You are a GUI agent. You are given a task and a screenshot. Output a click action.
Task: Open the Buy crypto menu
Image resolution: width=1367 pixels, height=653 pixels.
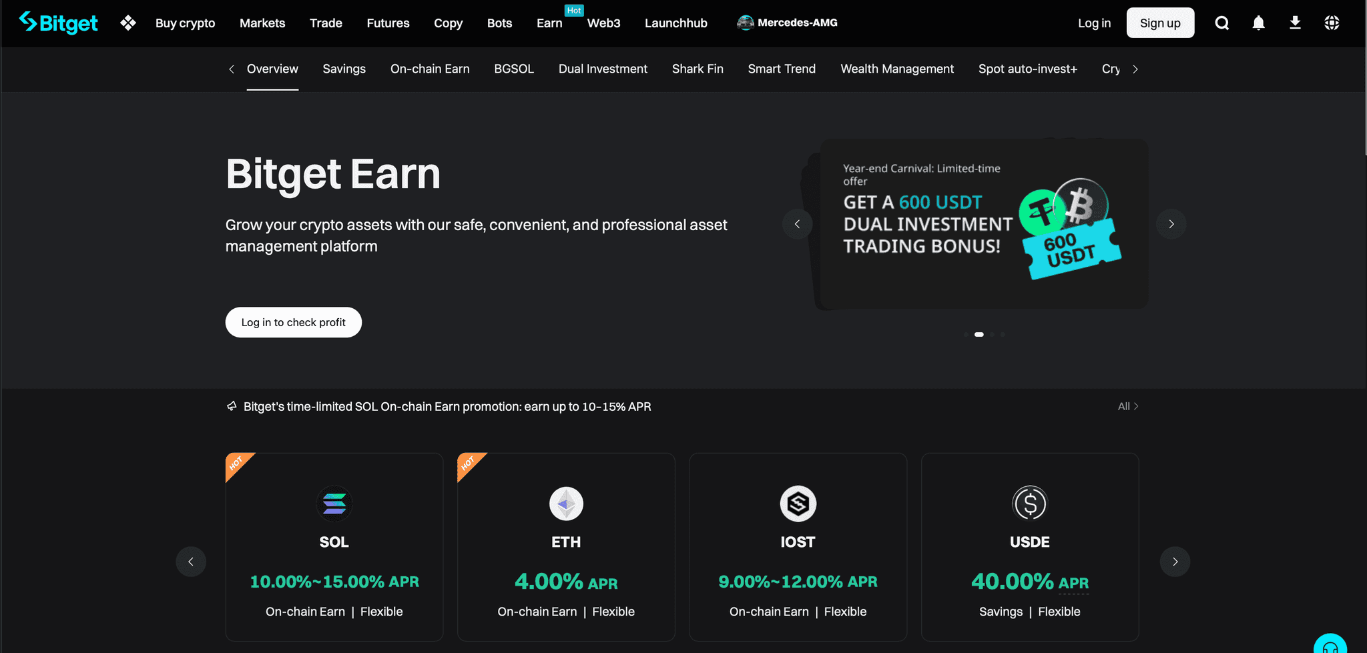[185, 23]
